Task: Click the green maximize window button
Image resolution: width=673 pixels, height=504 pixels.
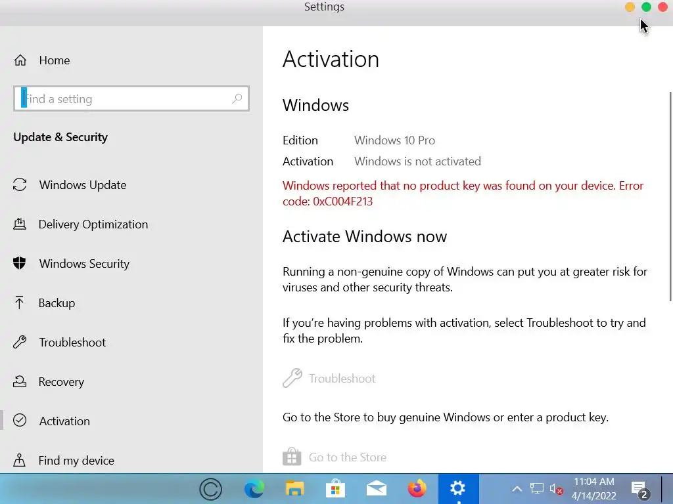Action: [x=647, y=7]
